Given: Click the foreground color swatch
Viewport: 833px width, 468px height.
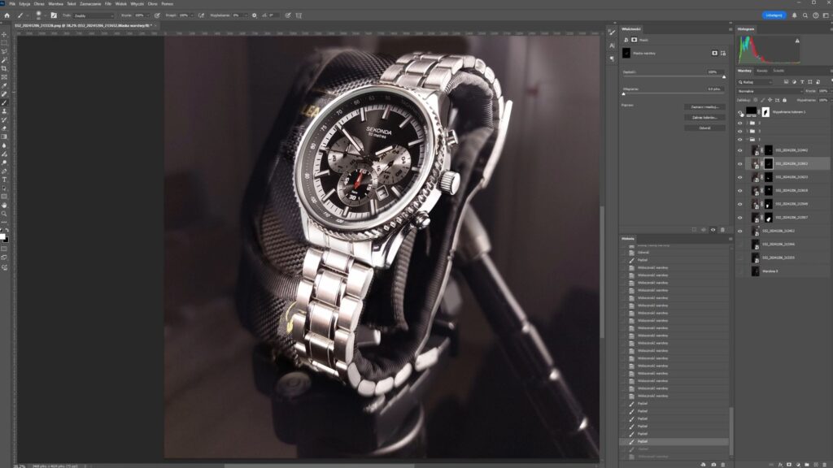Looking at the screenshot, I should click(2, 236).
